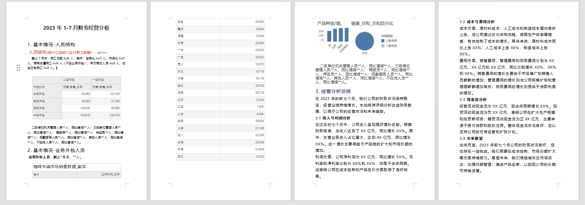Click the 东部市场 row header cell
Screen dimensions: 585x205
pyautogui.click(x=47, y=94)
